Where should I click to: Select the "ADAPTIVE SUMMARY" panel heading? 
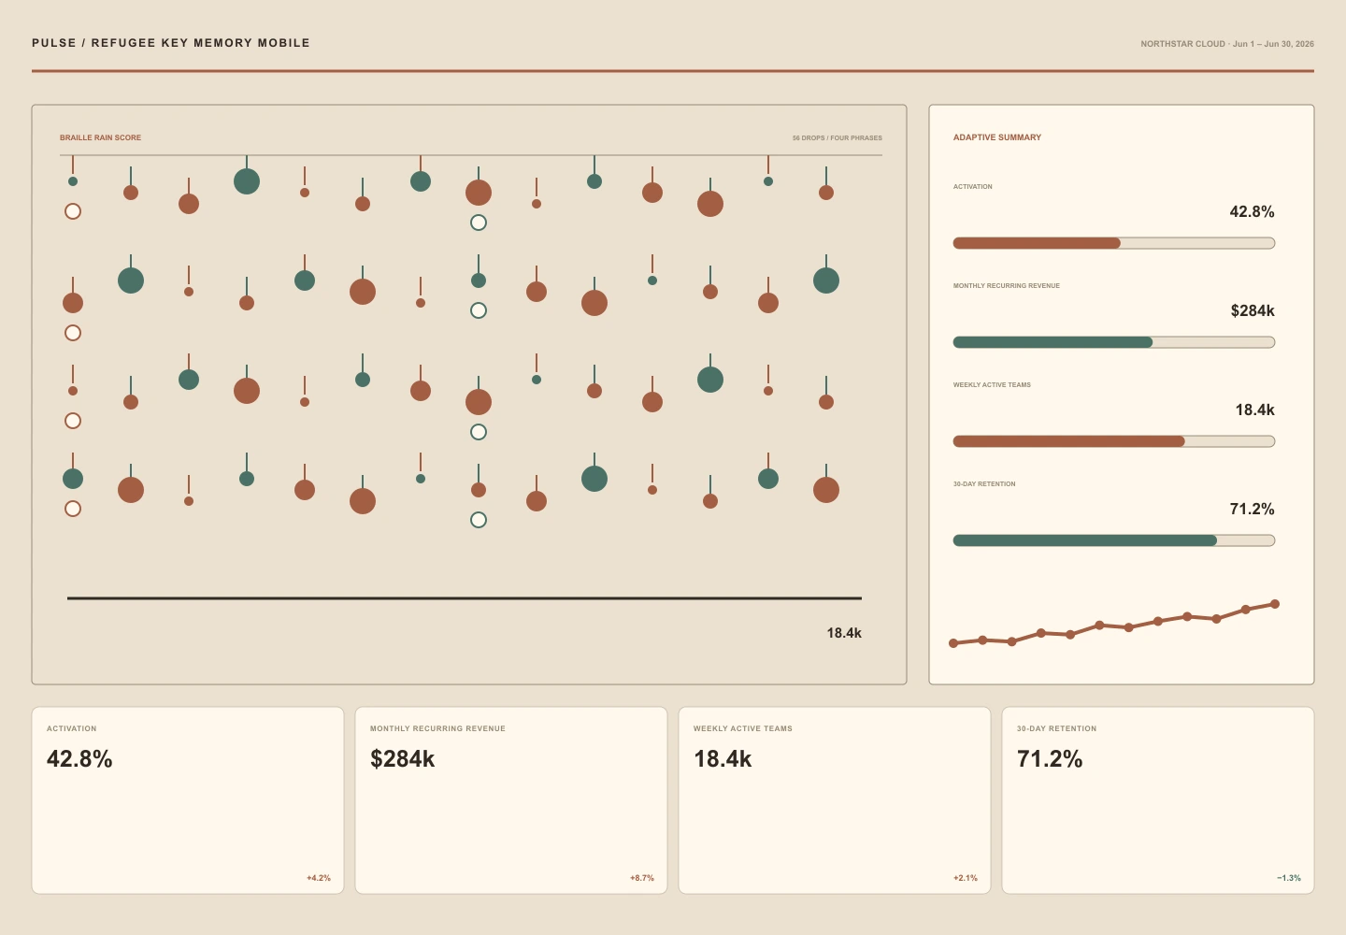997,137
